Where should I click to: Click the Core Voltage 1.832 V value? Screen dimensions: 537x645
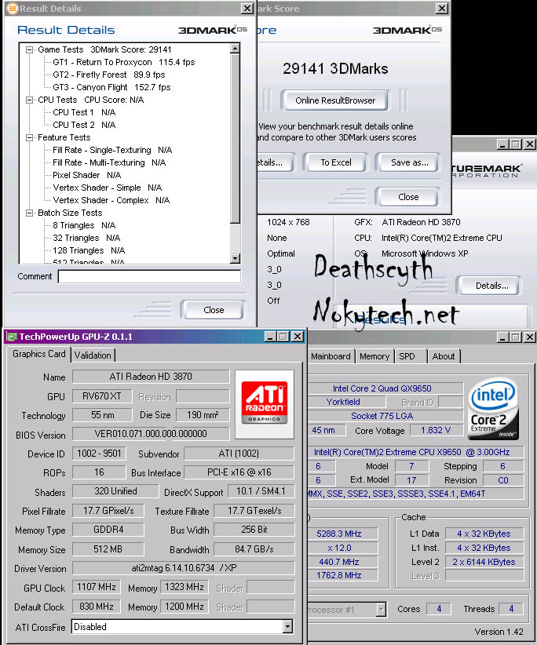(x=437, y=430)
